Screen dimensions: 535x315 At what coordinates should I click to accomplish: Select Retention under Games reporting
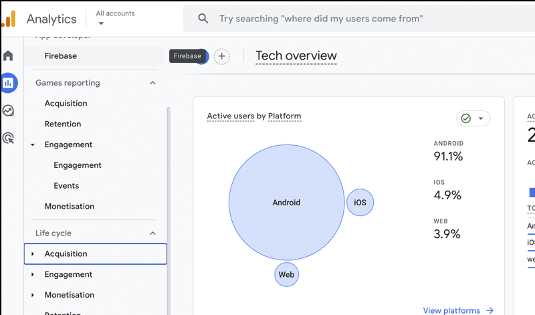click(x=63, y=124)
